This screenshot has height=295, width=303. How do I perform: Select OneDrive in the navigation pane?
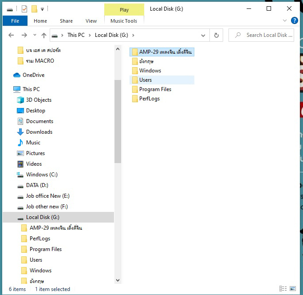(x=33, y=75)
